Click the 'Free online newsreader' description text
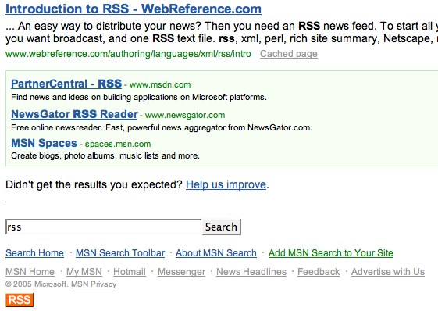Image resolution: width=438 pixels, height=311 pixels. pos(162,127)
